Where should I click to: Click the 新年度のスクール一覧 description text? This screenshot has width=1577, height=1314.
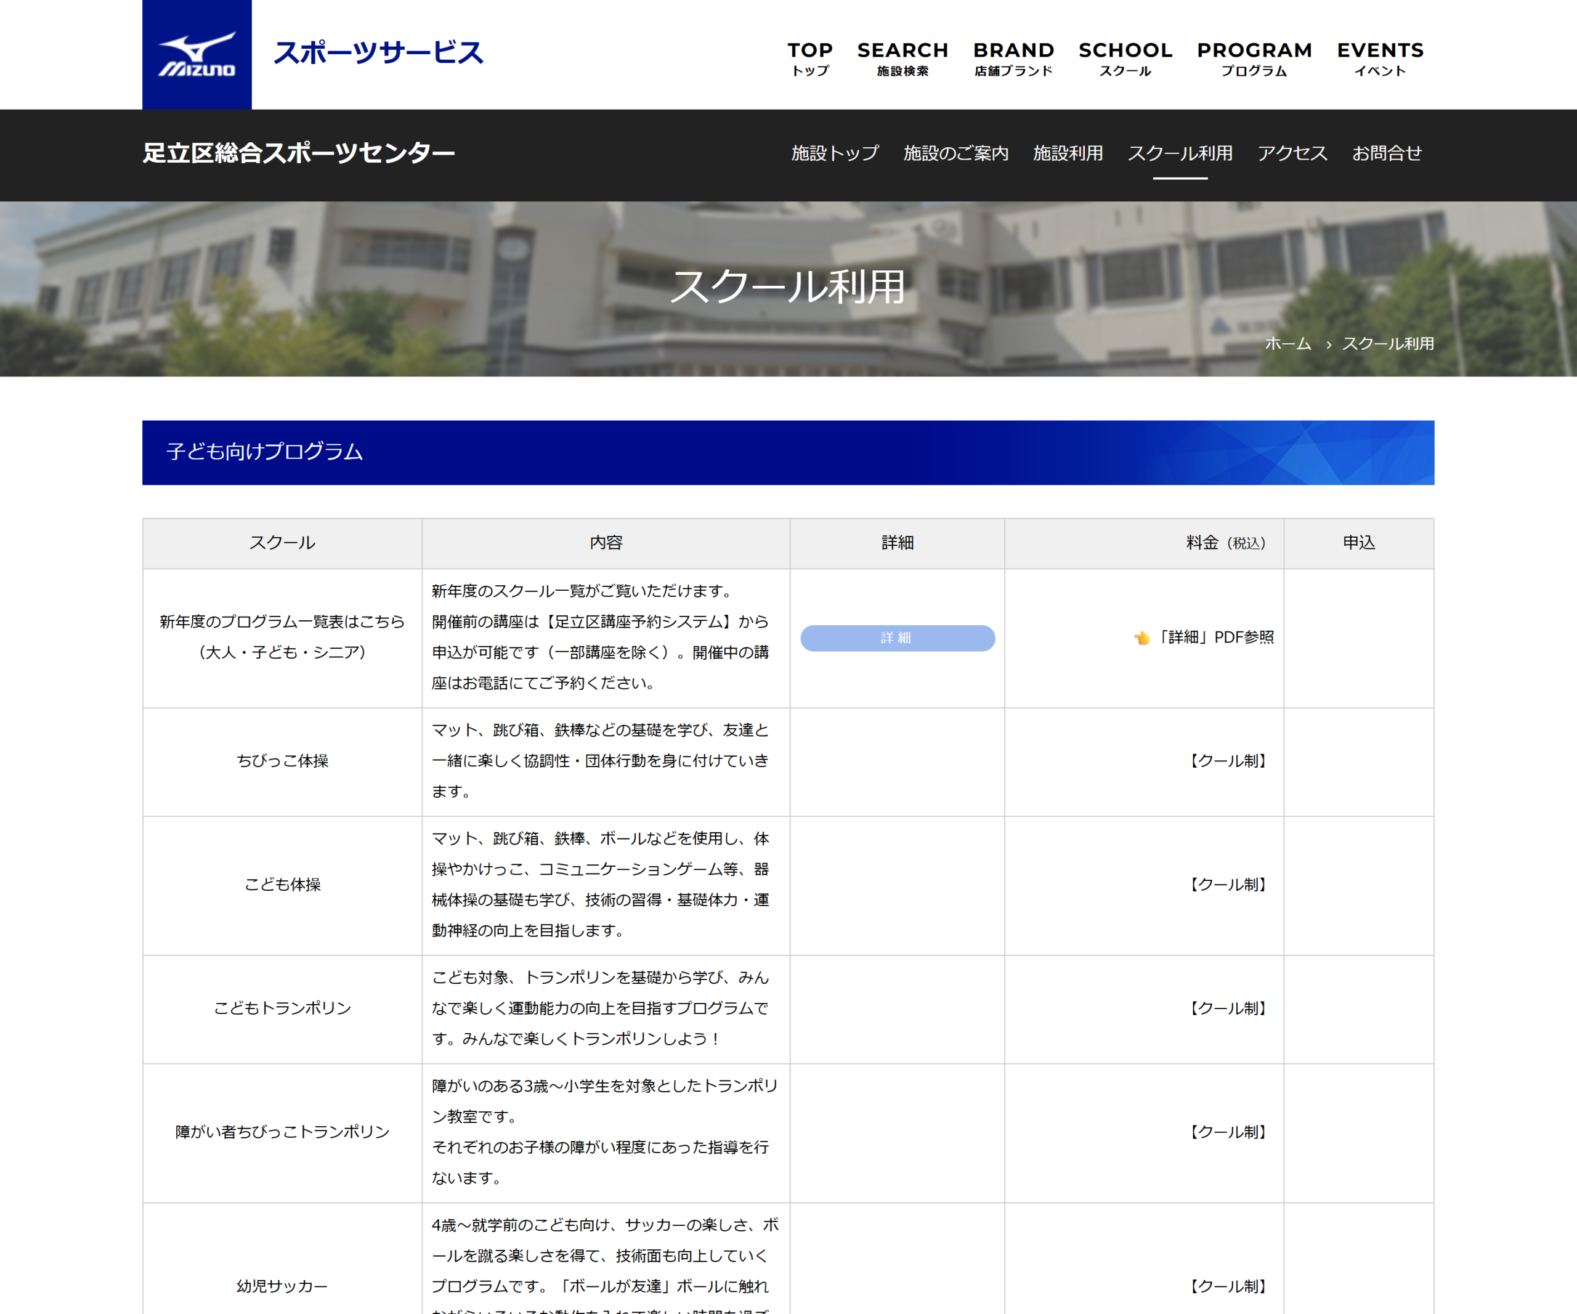coord(601,638)
